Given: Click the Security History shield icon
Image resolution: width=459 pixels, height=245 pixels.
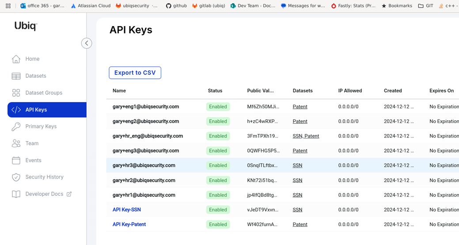Looking at the screenshot, I should click(16, 177).
